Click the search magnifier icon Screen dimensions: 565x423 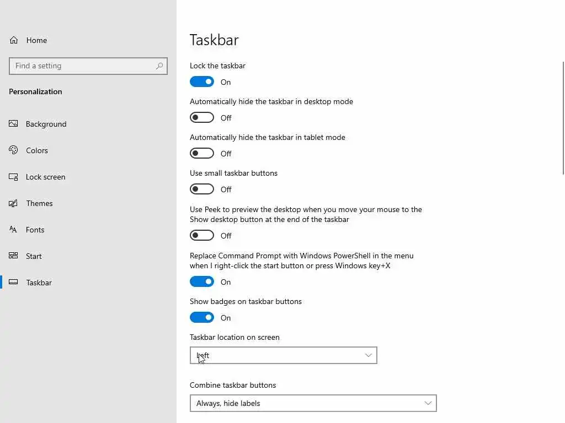tap(159, 66)
